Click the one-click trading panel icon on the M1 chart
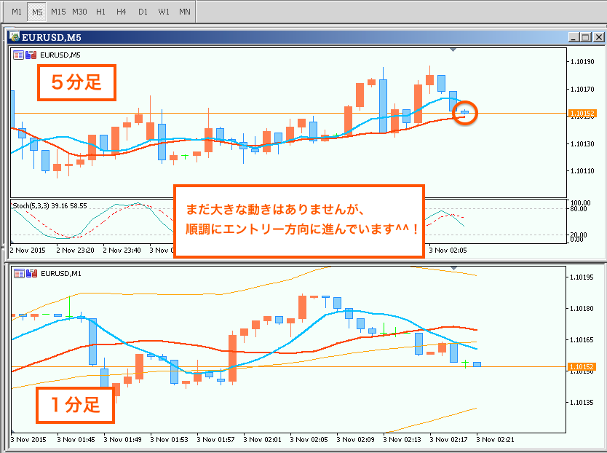The height and width of the screenshot is (453, 607). pos(18,273)
